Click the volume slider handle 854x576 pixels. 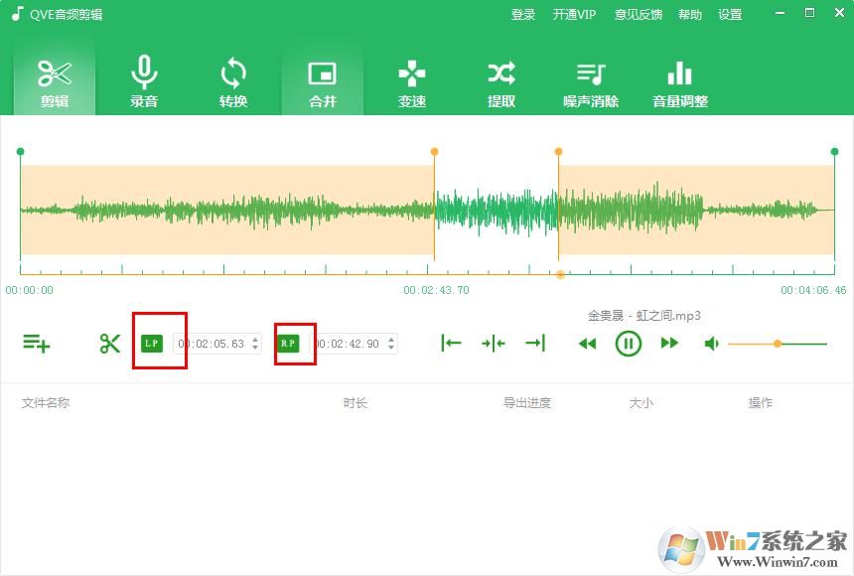tap(778, 343)
